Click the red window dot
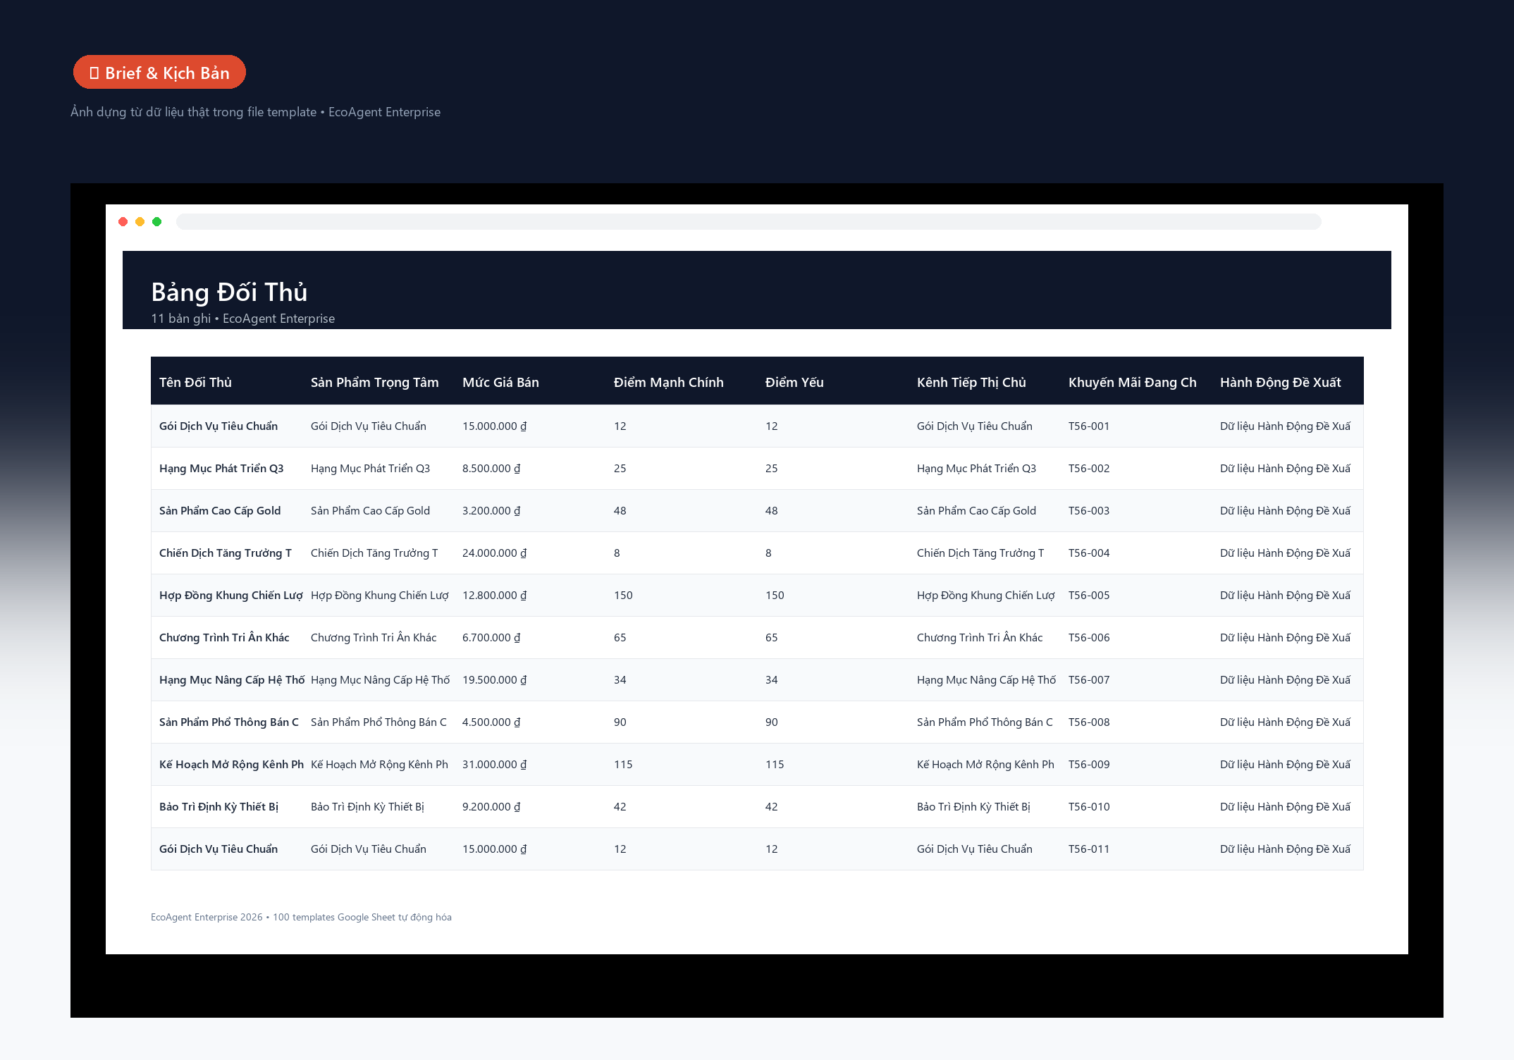 click(x=123, y=222)
